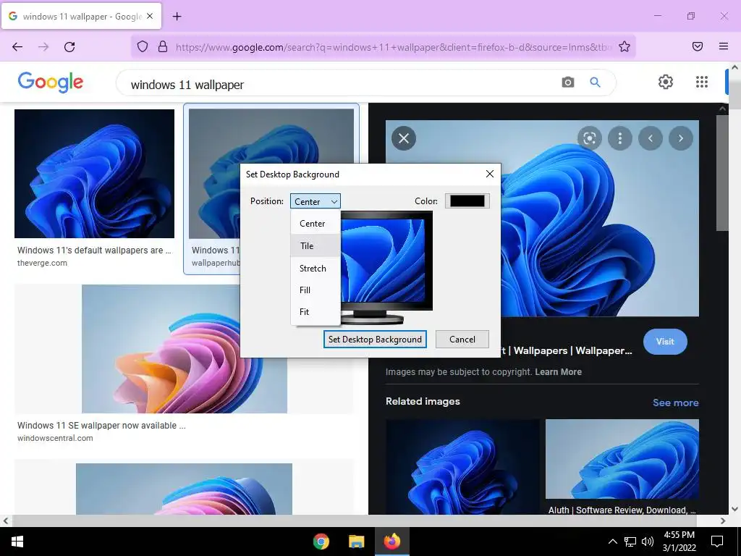Click the Set Desktop Background button

[x=376, y=339]
